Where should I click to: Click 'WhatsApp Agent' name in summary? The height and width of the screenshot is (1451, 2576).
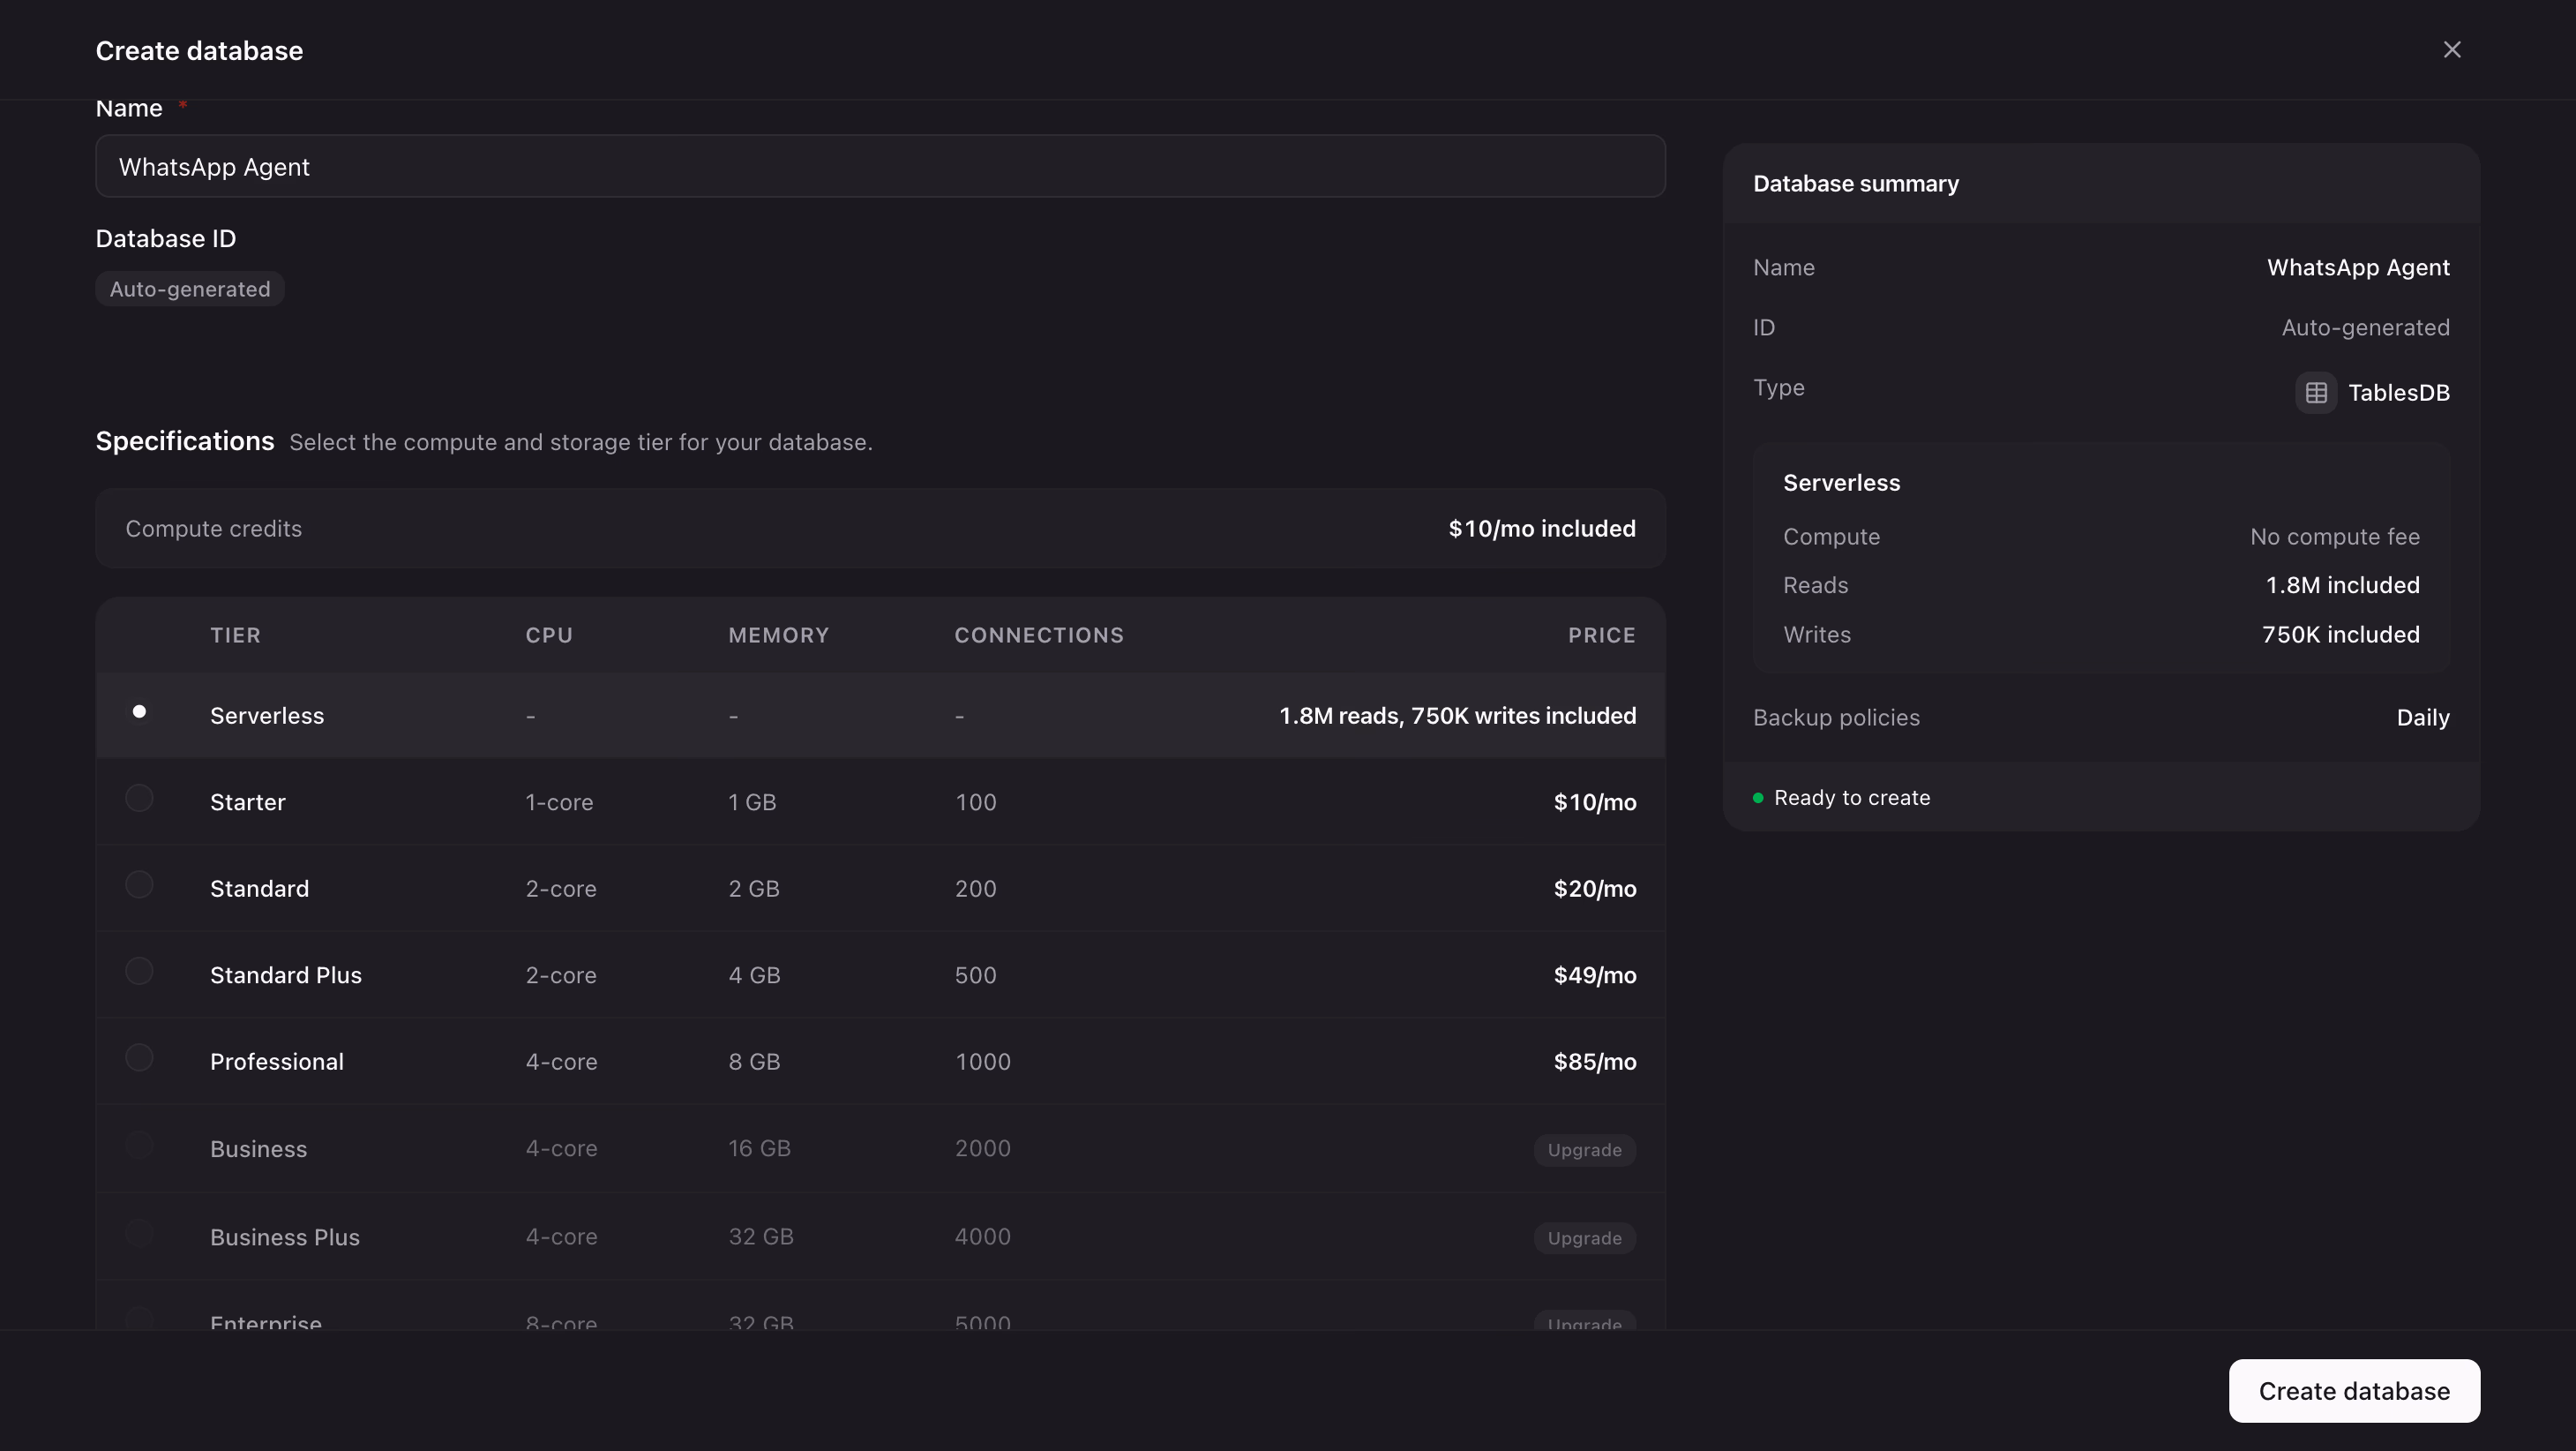pos(2358,268)
